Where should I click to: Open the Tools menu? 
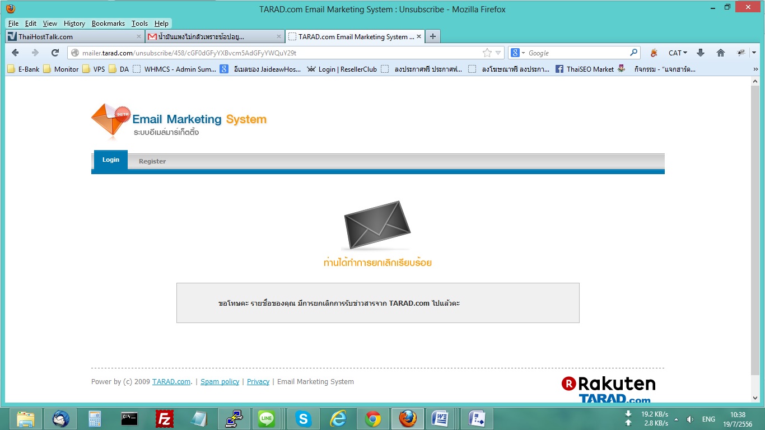point(139,24)
